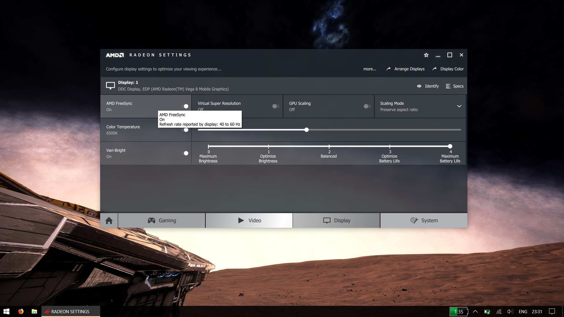The image size is (564, 317).
Task: Open Firefox from the taskbar
Action: click(21, 311)
